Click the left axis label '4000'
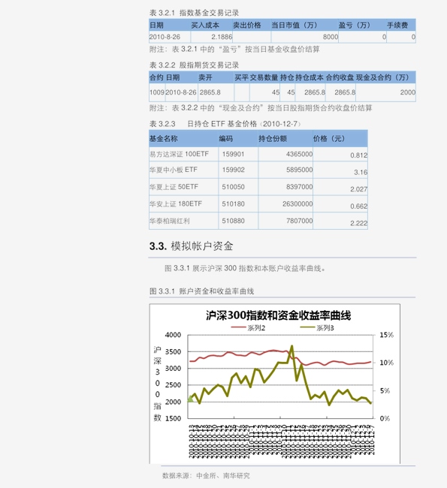This screenshot has height=488, width=447. (173, 335)
